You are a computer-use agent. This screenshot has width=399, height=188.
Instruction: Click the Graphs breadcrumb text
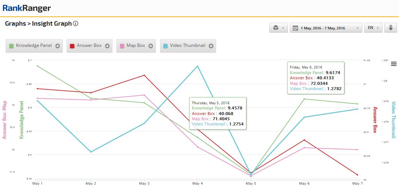tap(15, 24)
